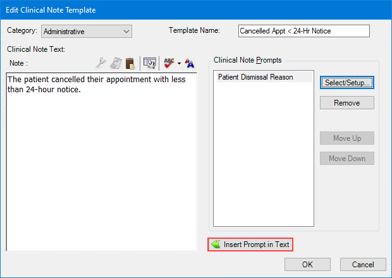Click the Cut scissors icon

[101, 63]
